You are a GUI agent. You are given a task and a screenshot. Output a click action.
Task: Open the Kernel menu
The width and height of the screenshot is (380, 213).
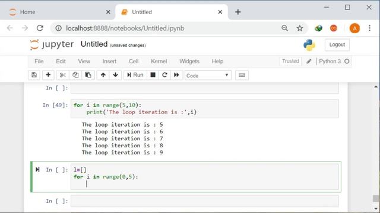159,62
